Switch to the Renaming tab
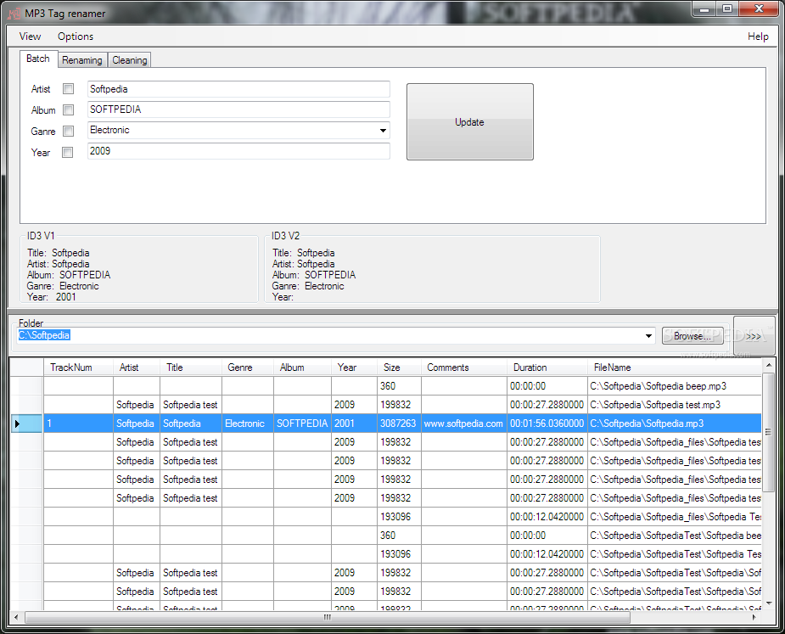The width and height of the screenshot is (785, 634). 82,60
